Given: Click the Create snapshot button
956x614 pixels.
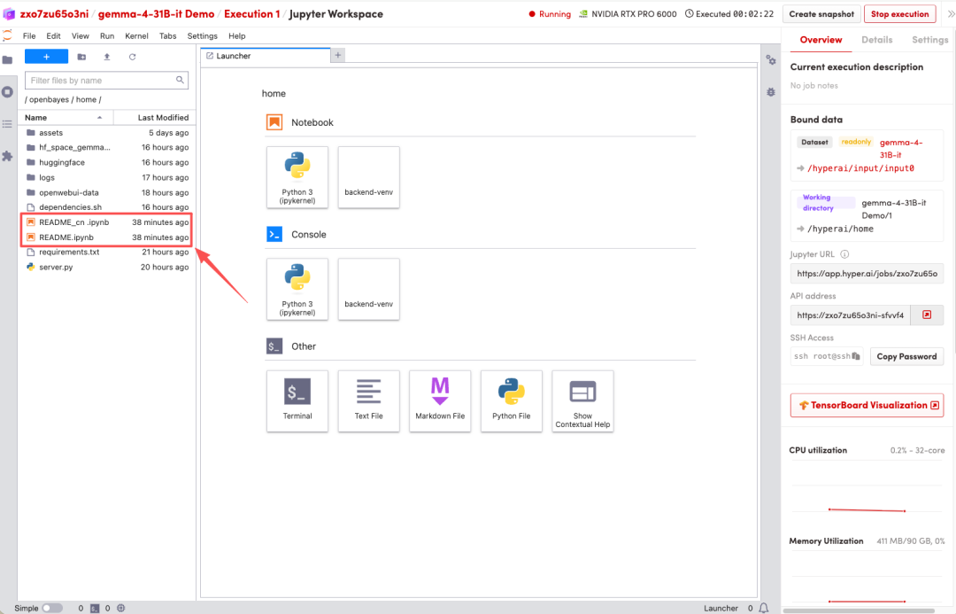Looking at the screenshot, I should (821, 14).
